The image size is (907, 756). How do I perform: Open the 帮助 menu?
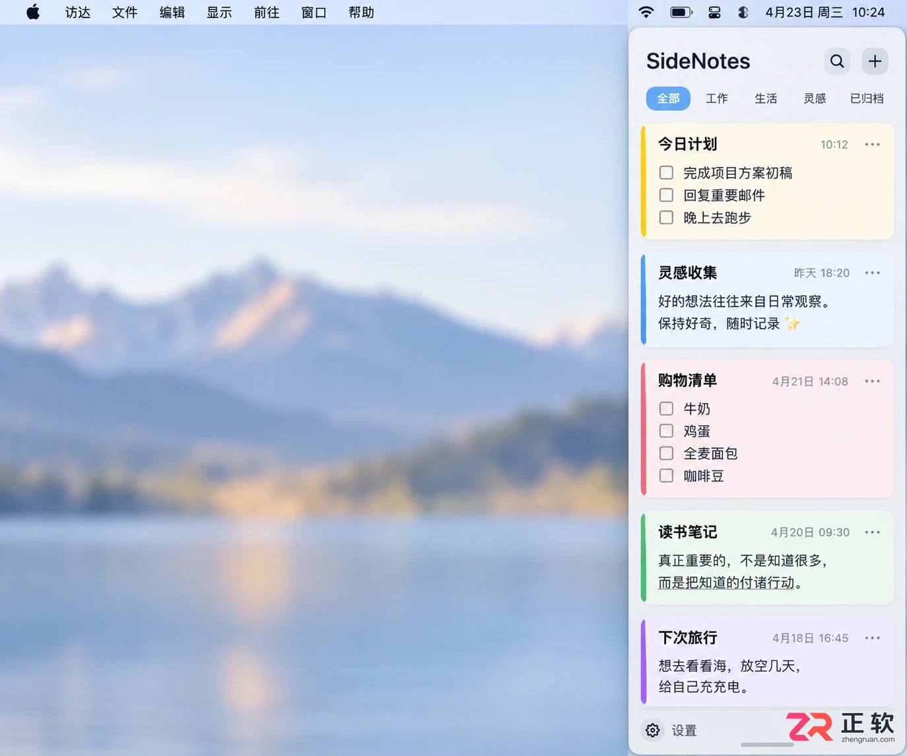(x=361, y=13)
